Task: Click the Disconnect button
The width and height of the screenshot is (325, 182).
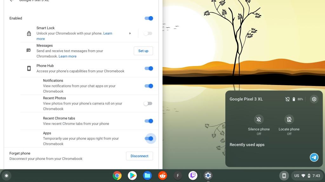Action: 139,156
